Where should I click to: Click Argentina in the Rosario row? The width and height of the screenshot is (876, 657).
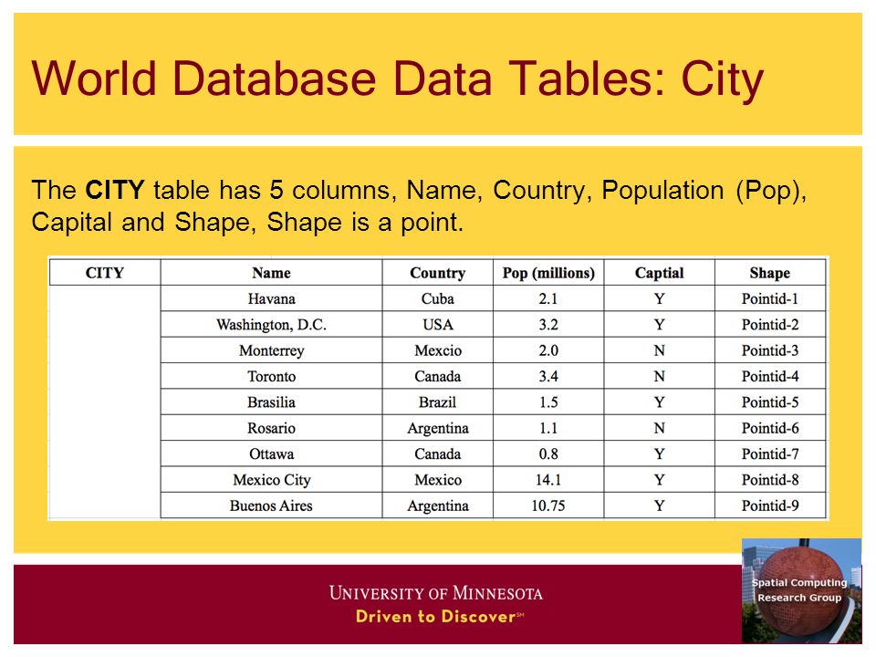click(437, 428)
